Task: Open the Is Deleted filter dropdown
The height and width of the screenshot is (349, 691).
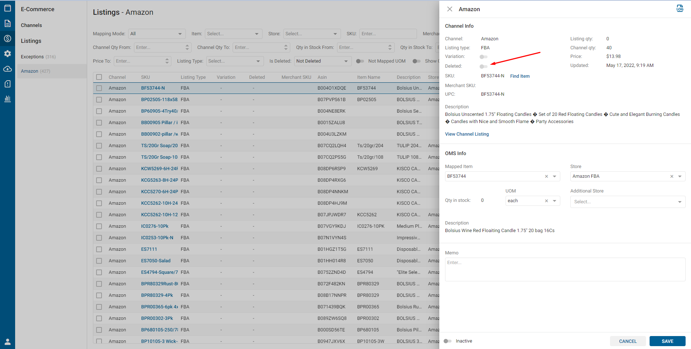Action: (322, 61)
